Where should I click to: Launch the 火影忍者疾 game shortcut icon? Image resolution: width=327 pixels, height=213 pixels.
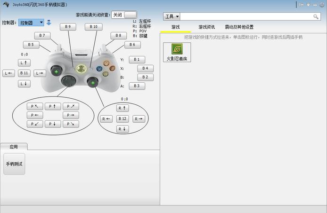click(x=177, y=52)
